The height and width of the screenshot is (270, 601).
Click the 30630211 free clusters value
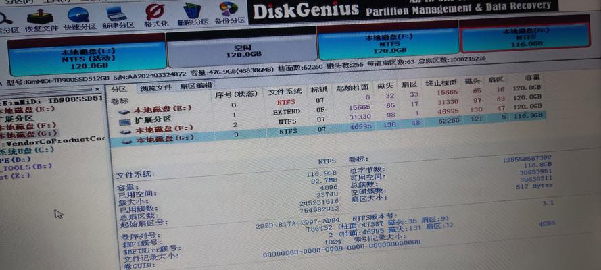coord(536,179)
